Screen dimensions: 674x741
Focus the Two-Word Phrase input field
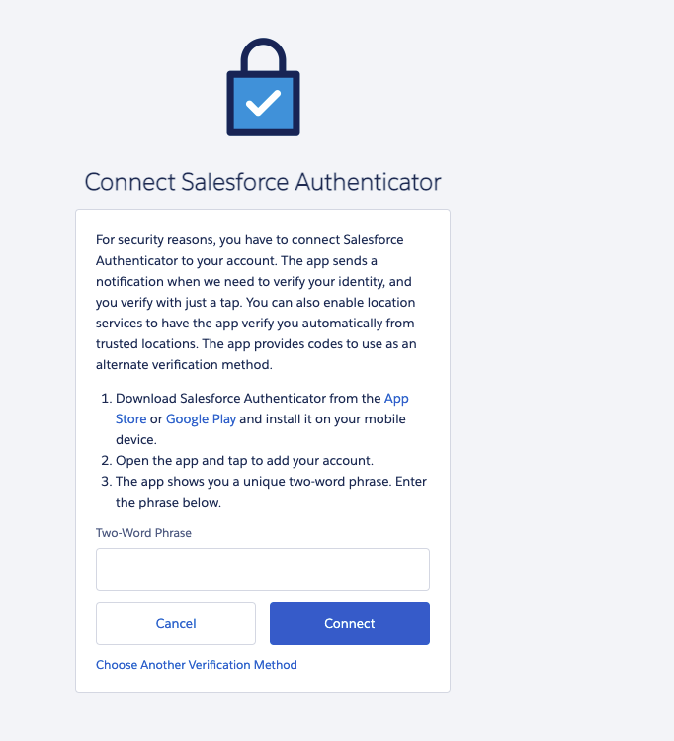coord(262,569)
